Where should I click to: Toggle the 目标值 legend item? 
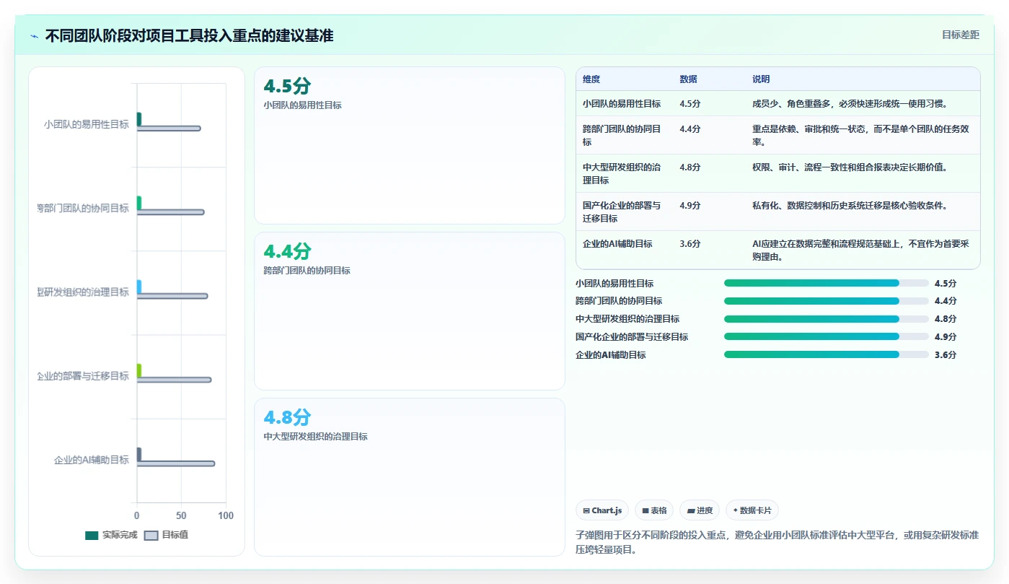167,535
